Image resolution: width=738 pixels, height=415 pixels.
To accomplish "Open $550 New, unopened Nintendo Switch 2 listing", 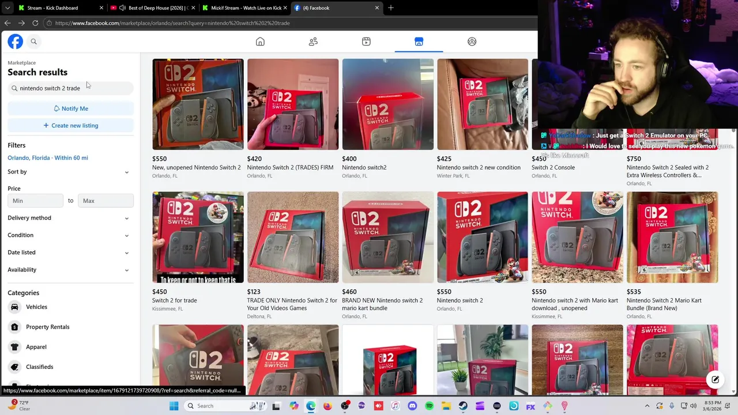I will coord(198,119).
